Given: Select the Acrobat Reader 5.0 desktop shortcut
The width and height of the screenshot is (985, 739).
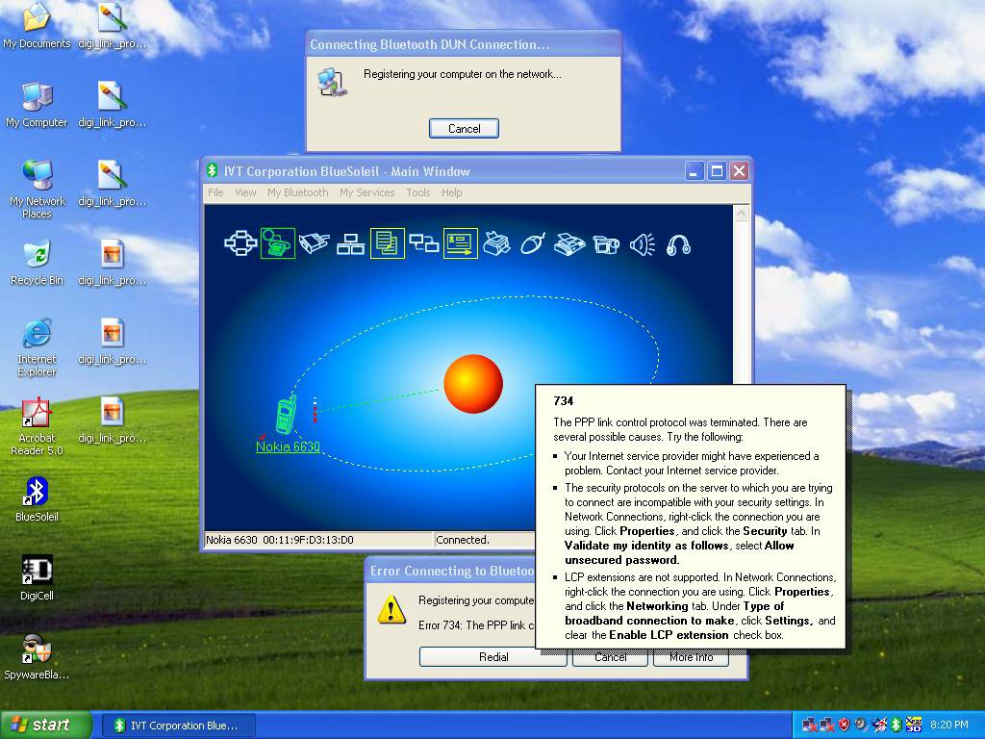Looking at the screenshot, I should point(37,426).
